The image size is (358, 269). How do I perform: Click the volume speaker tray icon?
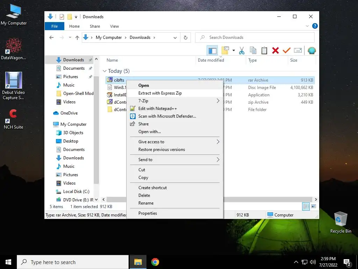pyautogui.click(x=313, y=262)
